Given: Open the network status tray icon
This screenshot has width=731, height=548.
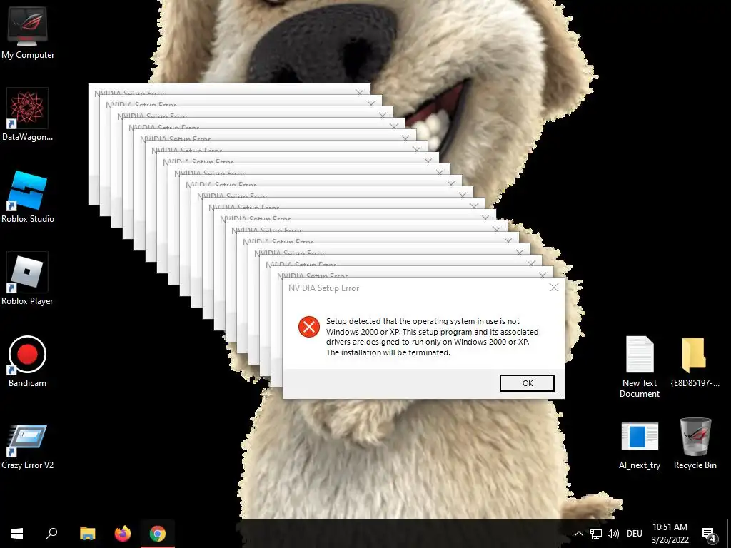Looking at the screenshot, I should point(596,534).
